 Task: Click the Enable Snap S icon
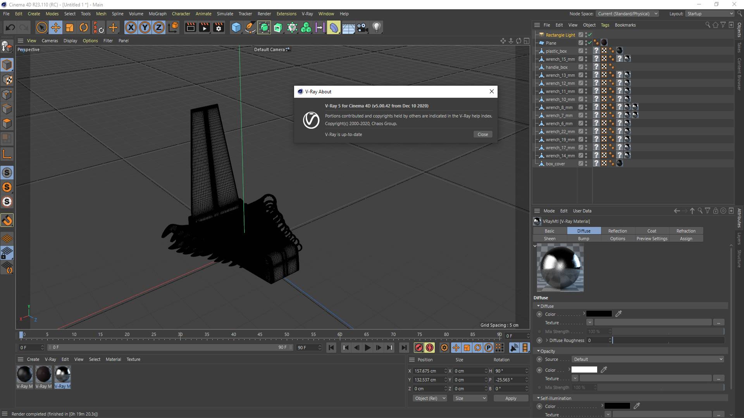point(7,173)
